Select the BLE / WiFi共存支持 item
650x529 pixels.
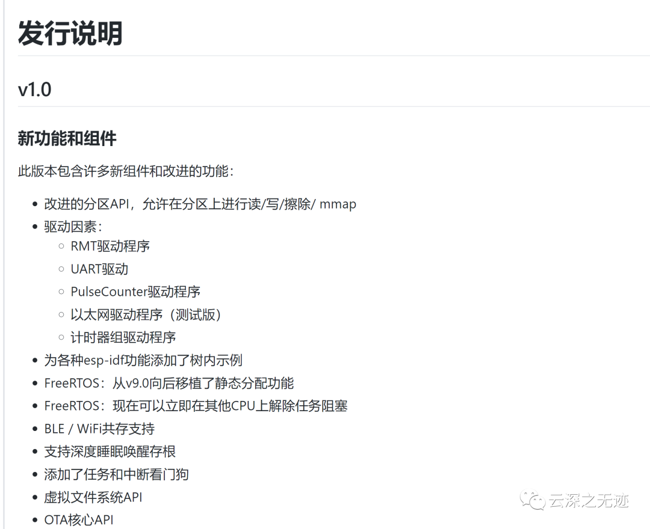99,429
